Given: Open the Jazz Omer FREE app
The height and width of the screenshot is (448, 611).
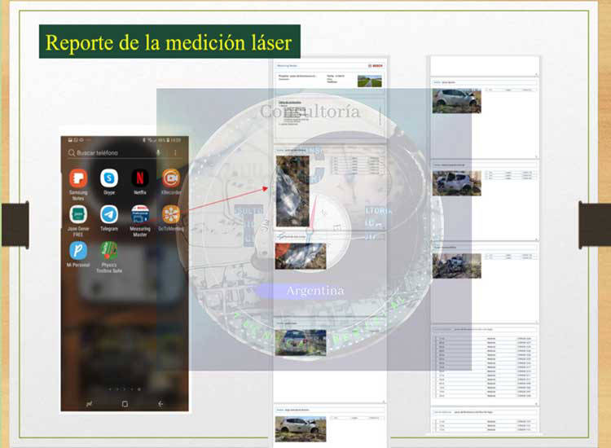Looking at the screenshot, I should tap(78, 214).
